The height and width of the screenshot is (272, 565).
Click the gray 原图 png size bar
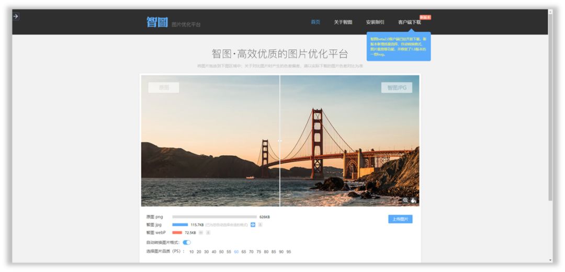pyautogui.click(x=214, y=217)
